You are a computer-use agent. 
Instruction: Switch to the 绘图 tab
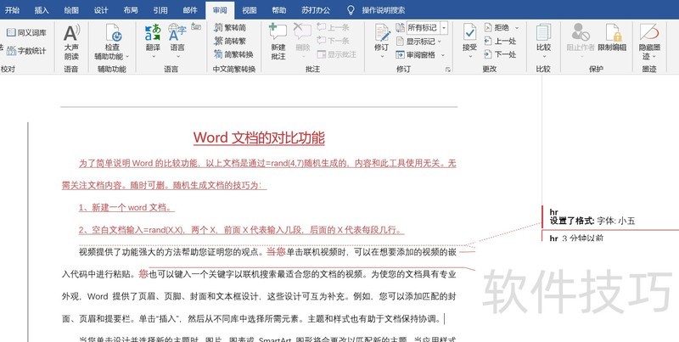(x=71, y=10)
